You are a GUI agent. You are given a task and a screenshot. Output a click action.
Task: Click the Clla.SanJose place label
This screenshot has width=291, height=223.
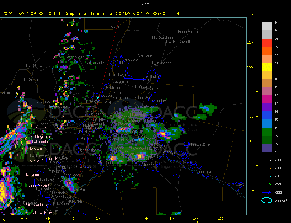click(161, 38)
